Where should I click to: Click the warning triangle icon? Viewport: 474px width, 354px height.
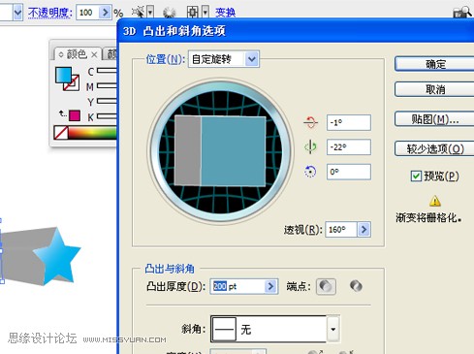pyautogui.click(x=435, y=201)
